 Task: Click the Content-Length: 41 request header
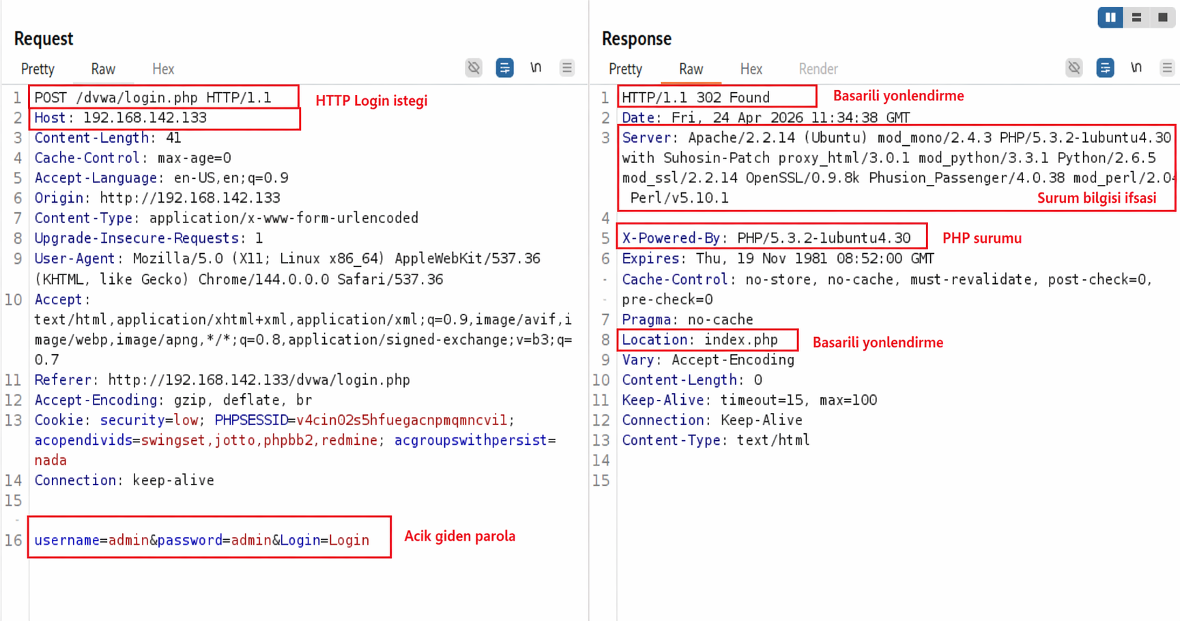click(x=108, y=138)
